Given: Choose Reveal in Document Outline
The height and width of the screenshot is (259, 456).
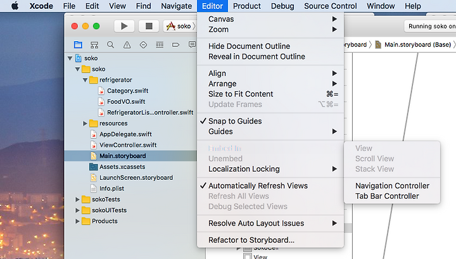Looking at the screenshot, I should [270, 56].
